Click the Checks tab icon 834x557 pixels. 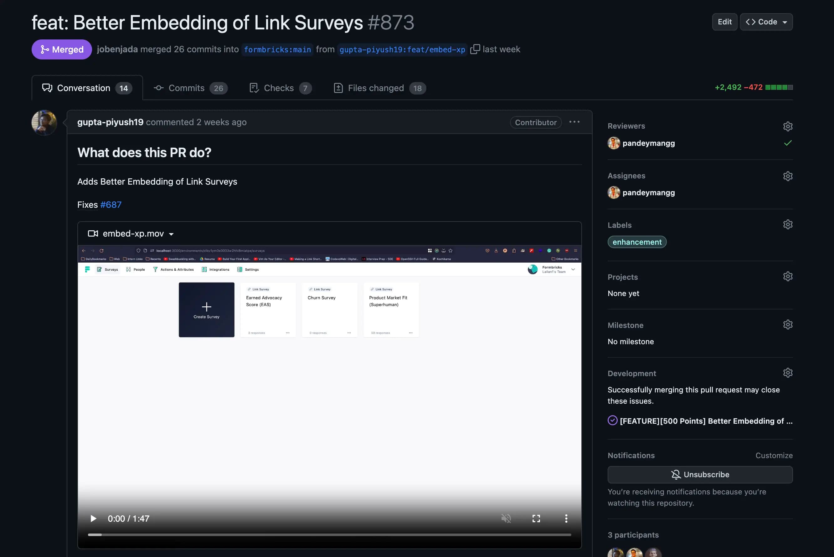(x=254, y=88)
